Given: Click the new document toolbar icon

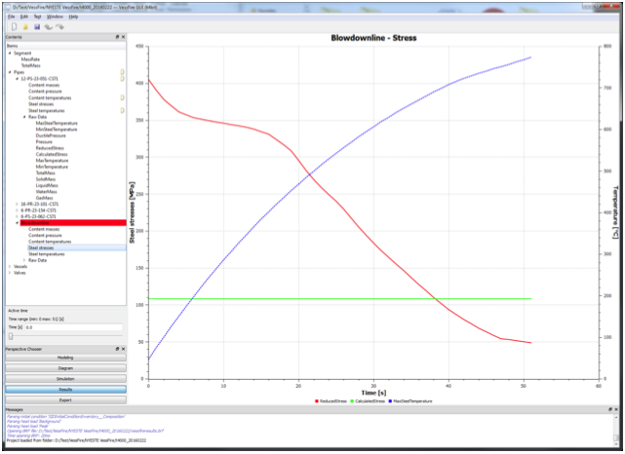Looking at the screenshot, I should [15, 27].
